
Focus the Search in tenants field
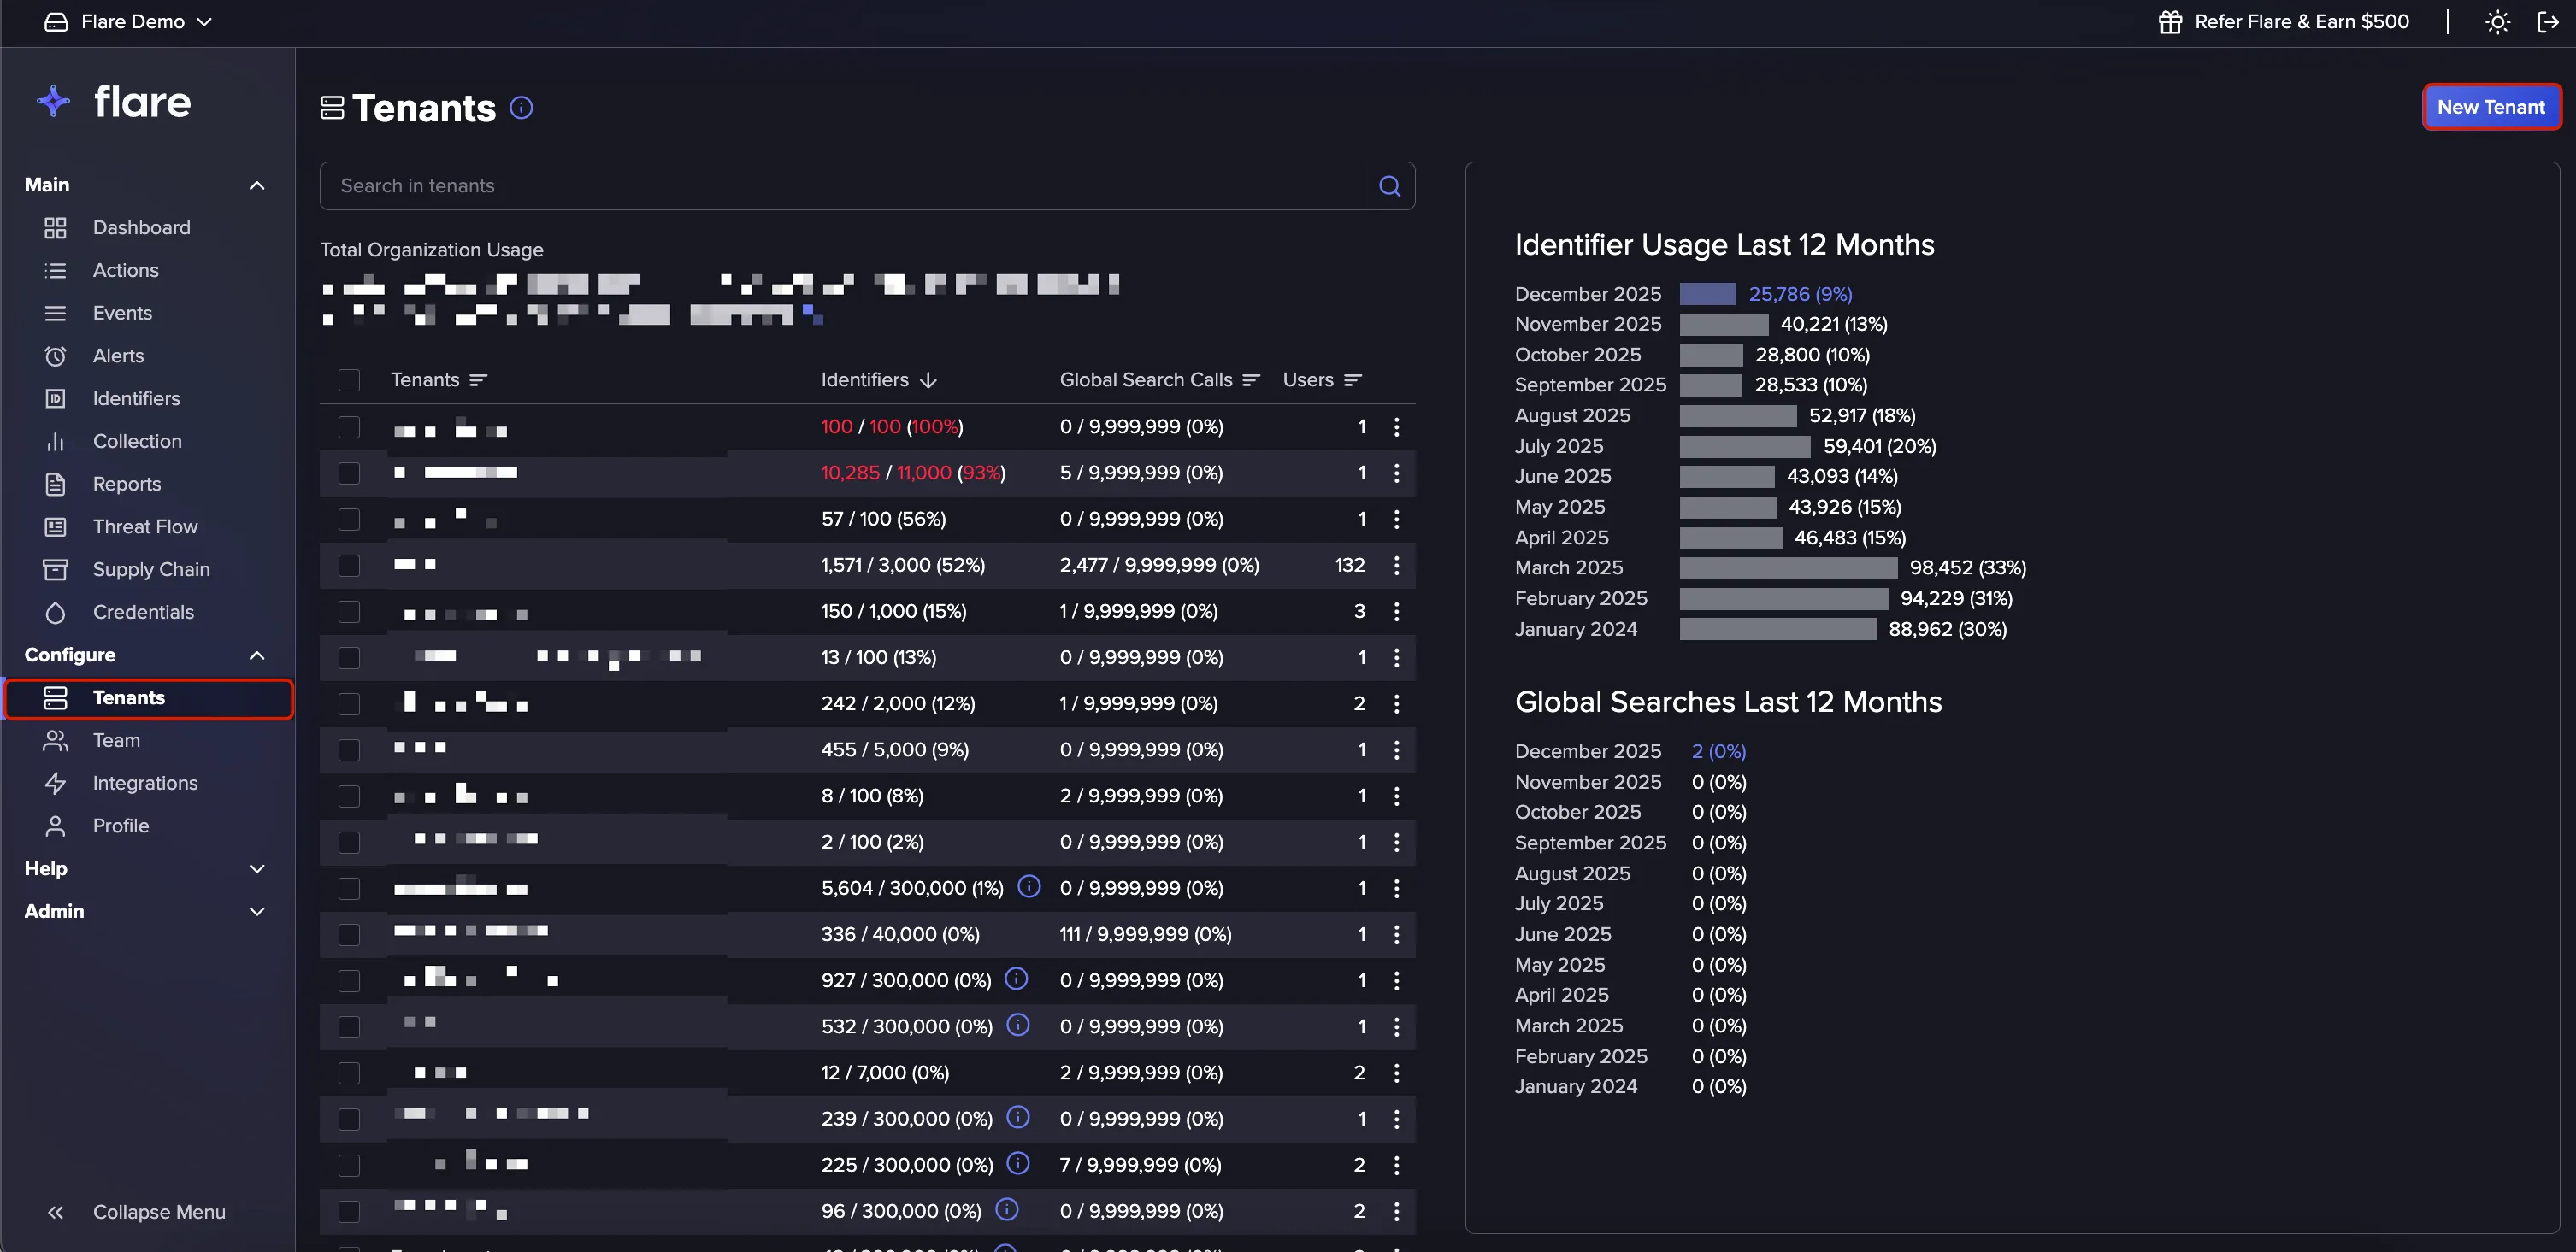[842, 185]
